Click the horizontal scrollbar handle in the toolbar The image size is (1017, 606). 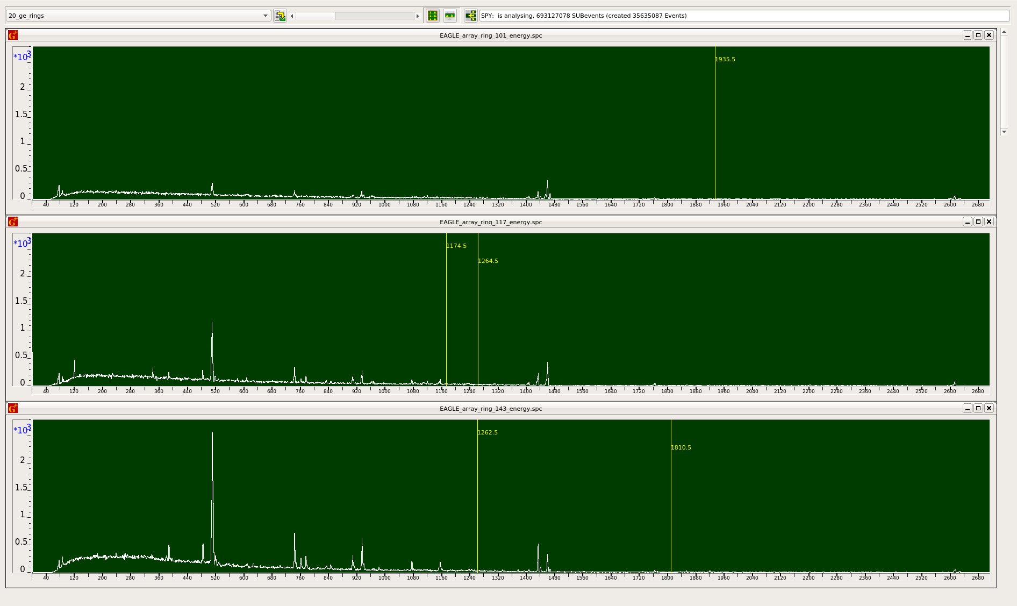[316, 16]
